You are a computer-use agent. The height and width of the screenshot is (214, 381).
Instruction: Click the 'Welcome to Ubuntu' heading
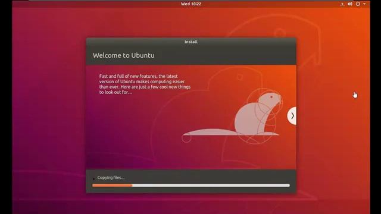[123, 55]
